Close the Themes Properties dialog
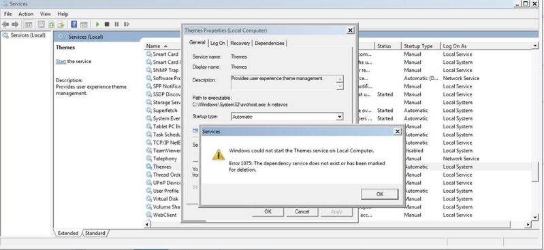Viewport: 544px width, 250px height. click(351, 31)
